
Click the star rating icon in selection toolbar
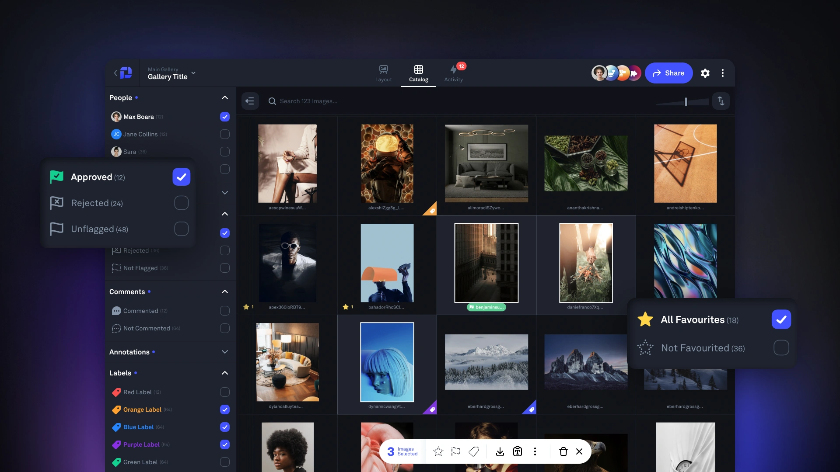[x=438, y=451]
